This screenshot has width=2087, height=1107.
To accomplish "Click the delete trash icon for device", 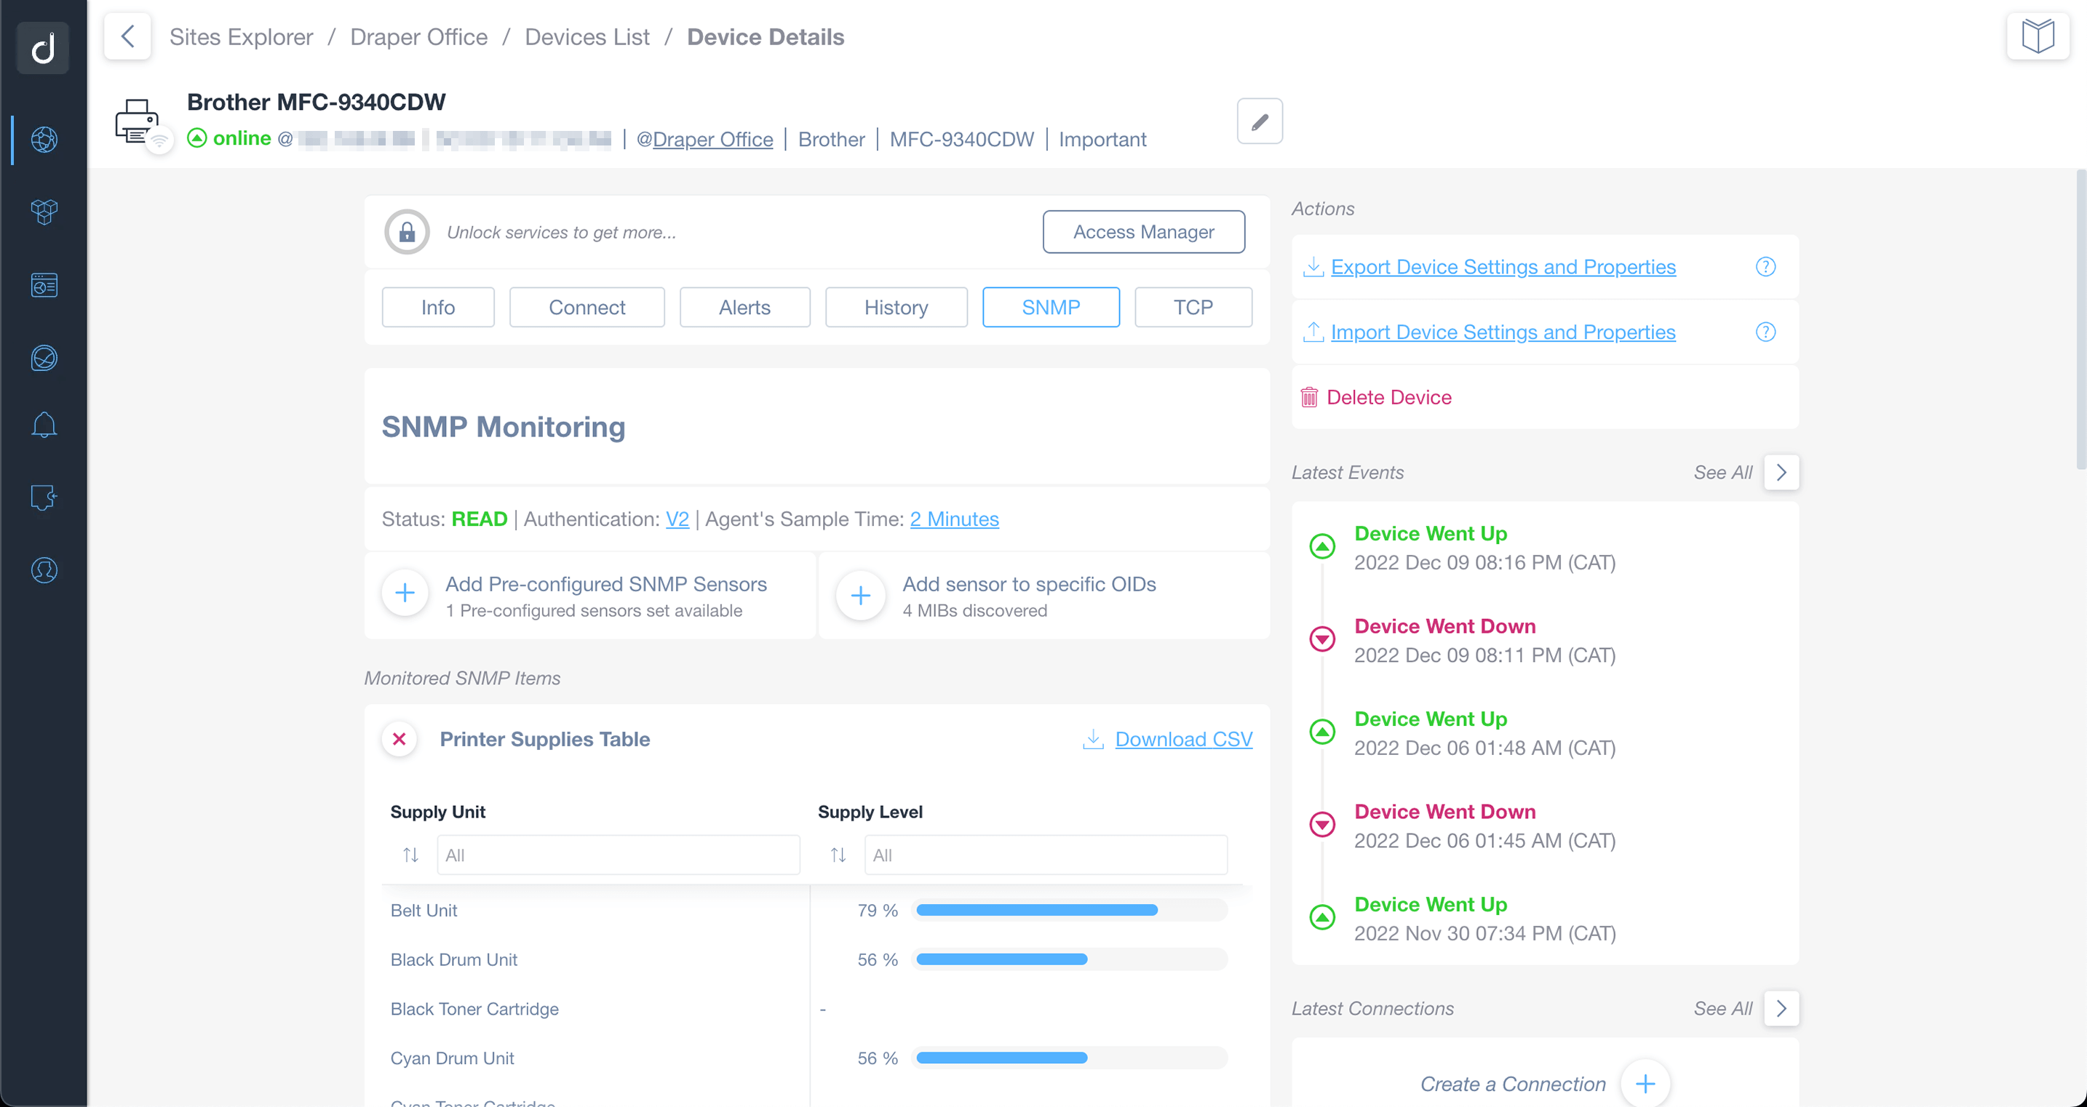I will (1308, 396).
